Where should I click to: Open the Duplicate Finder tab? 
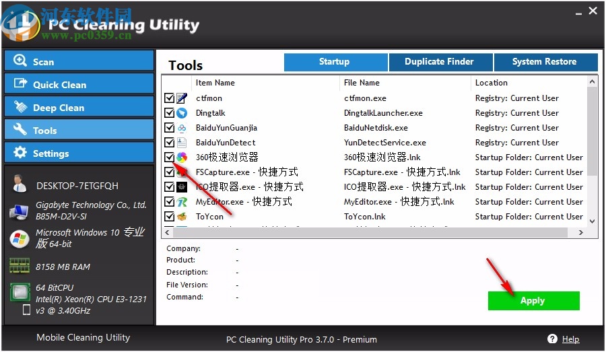[440, 62]
